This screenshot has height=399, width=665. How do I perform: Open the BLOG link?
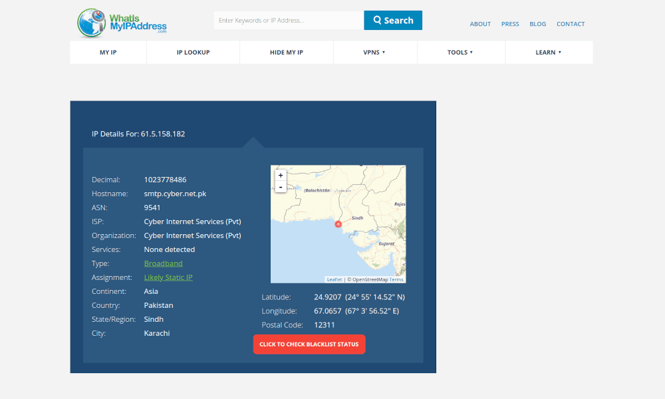tap(538, 24)
